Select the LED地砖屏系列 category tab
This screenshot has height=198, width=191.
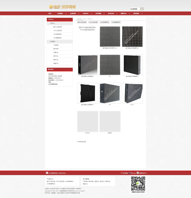pyautogui.click(x=105, y=22)
